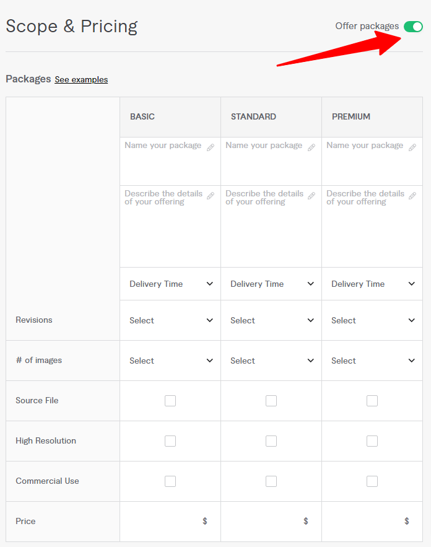The width and height of the screenshot is (431, 547).
Task: Click the Standard Describe the details field
Action: (271, 226)
